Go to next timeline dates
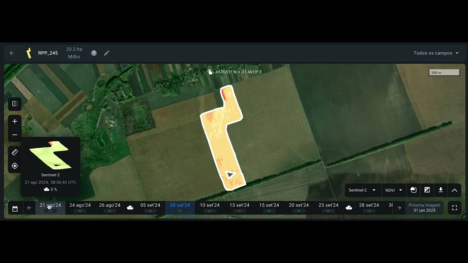The height and width of the screenshot is (263, 468). 399,208
